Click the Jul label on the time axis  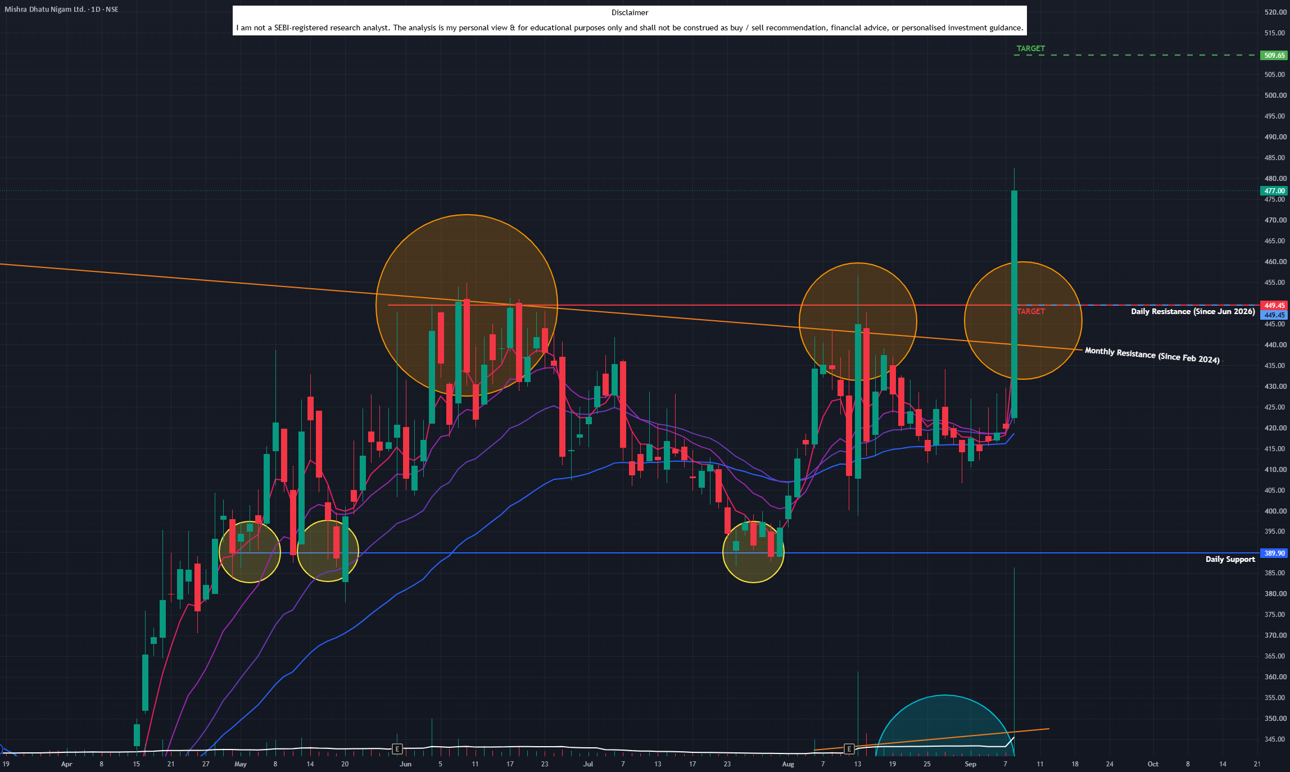tap(588, 764)
